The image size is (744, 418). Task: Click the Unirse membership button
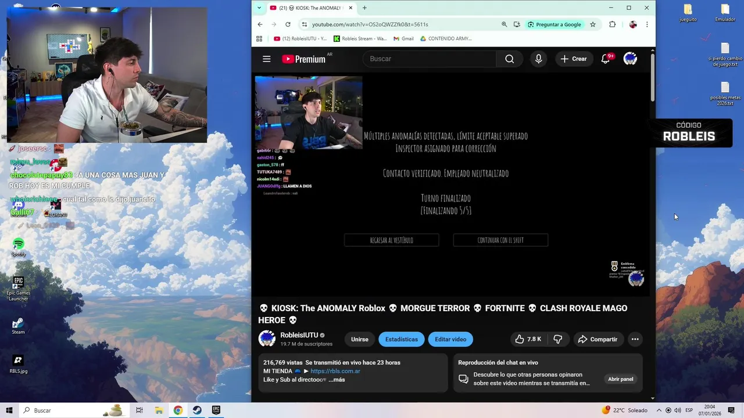[x=359, y=339]
